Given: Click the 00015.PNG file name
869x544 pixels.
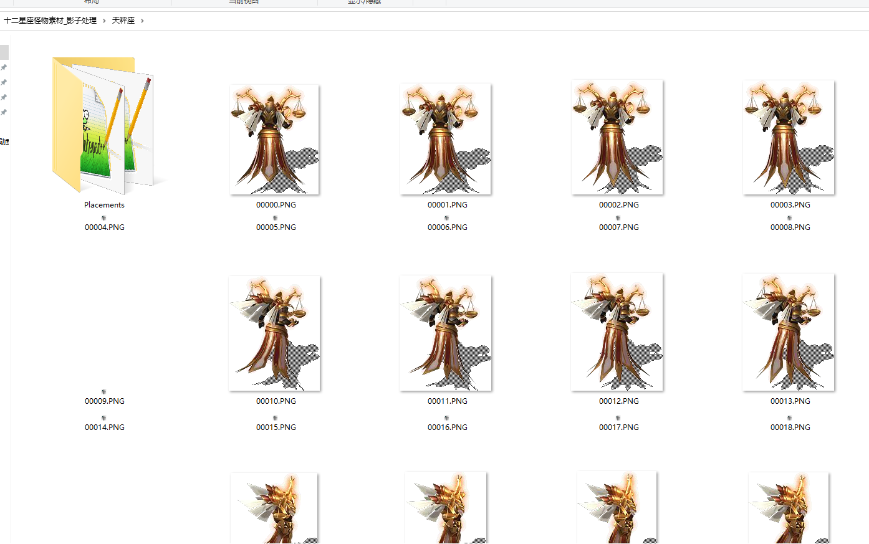Looking at the screenshot, I should (x=276, y=427).
